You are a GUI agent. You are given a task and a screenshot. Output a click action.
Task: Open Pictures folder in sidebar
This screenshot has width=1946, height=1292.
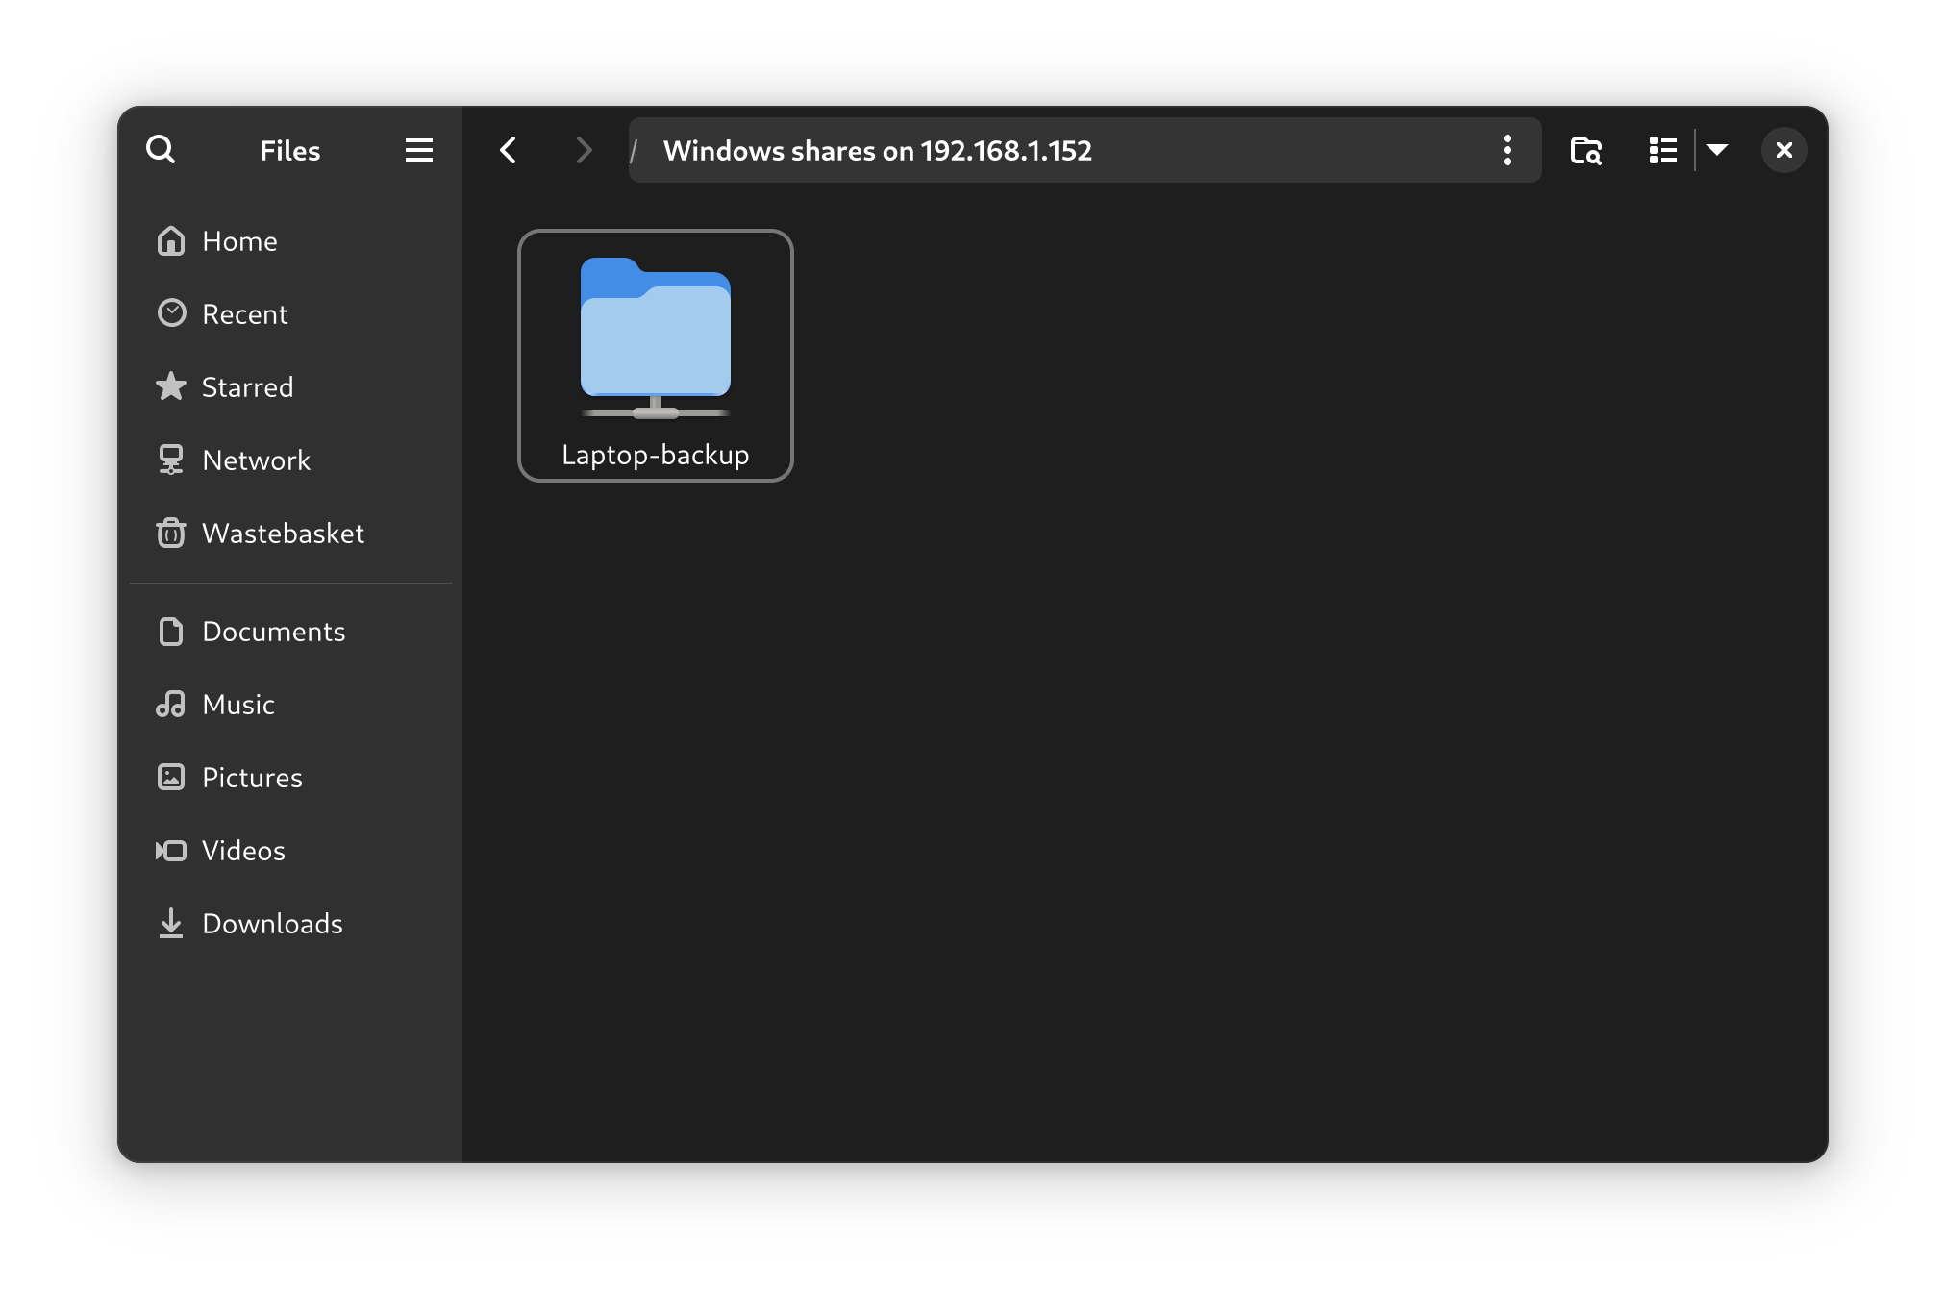click(x=290, y=778)
